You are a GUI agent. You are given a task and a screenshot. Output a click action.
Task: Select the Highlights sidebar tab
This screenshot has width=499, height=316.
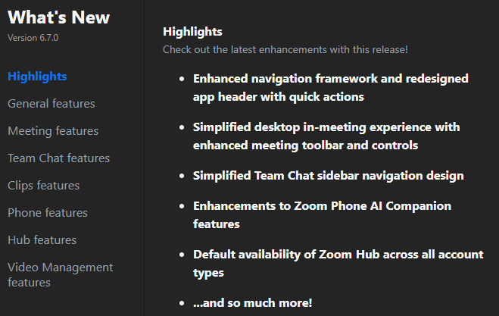(37, 77)
